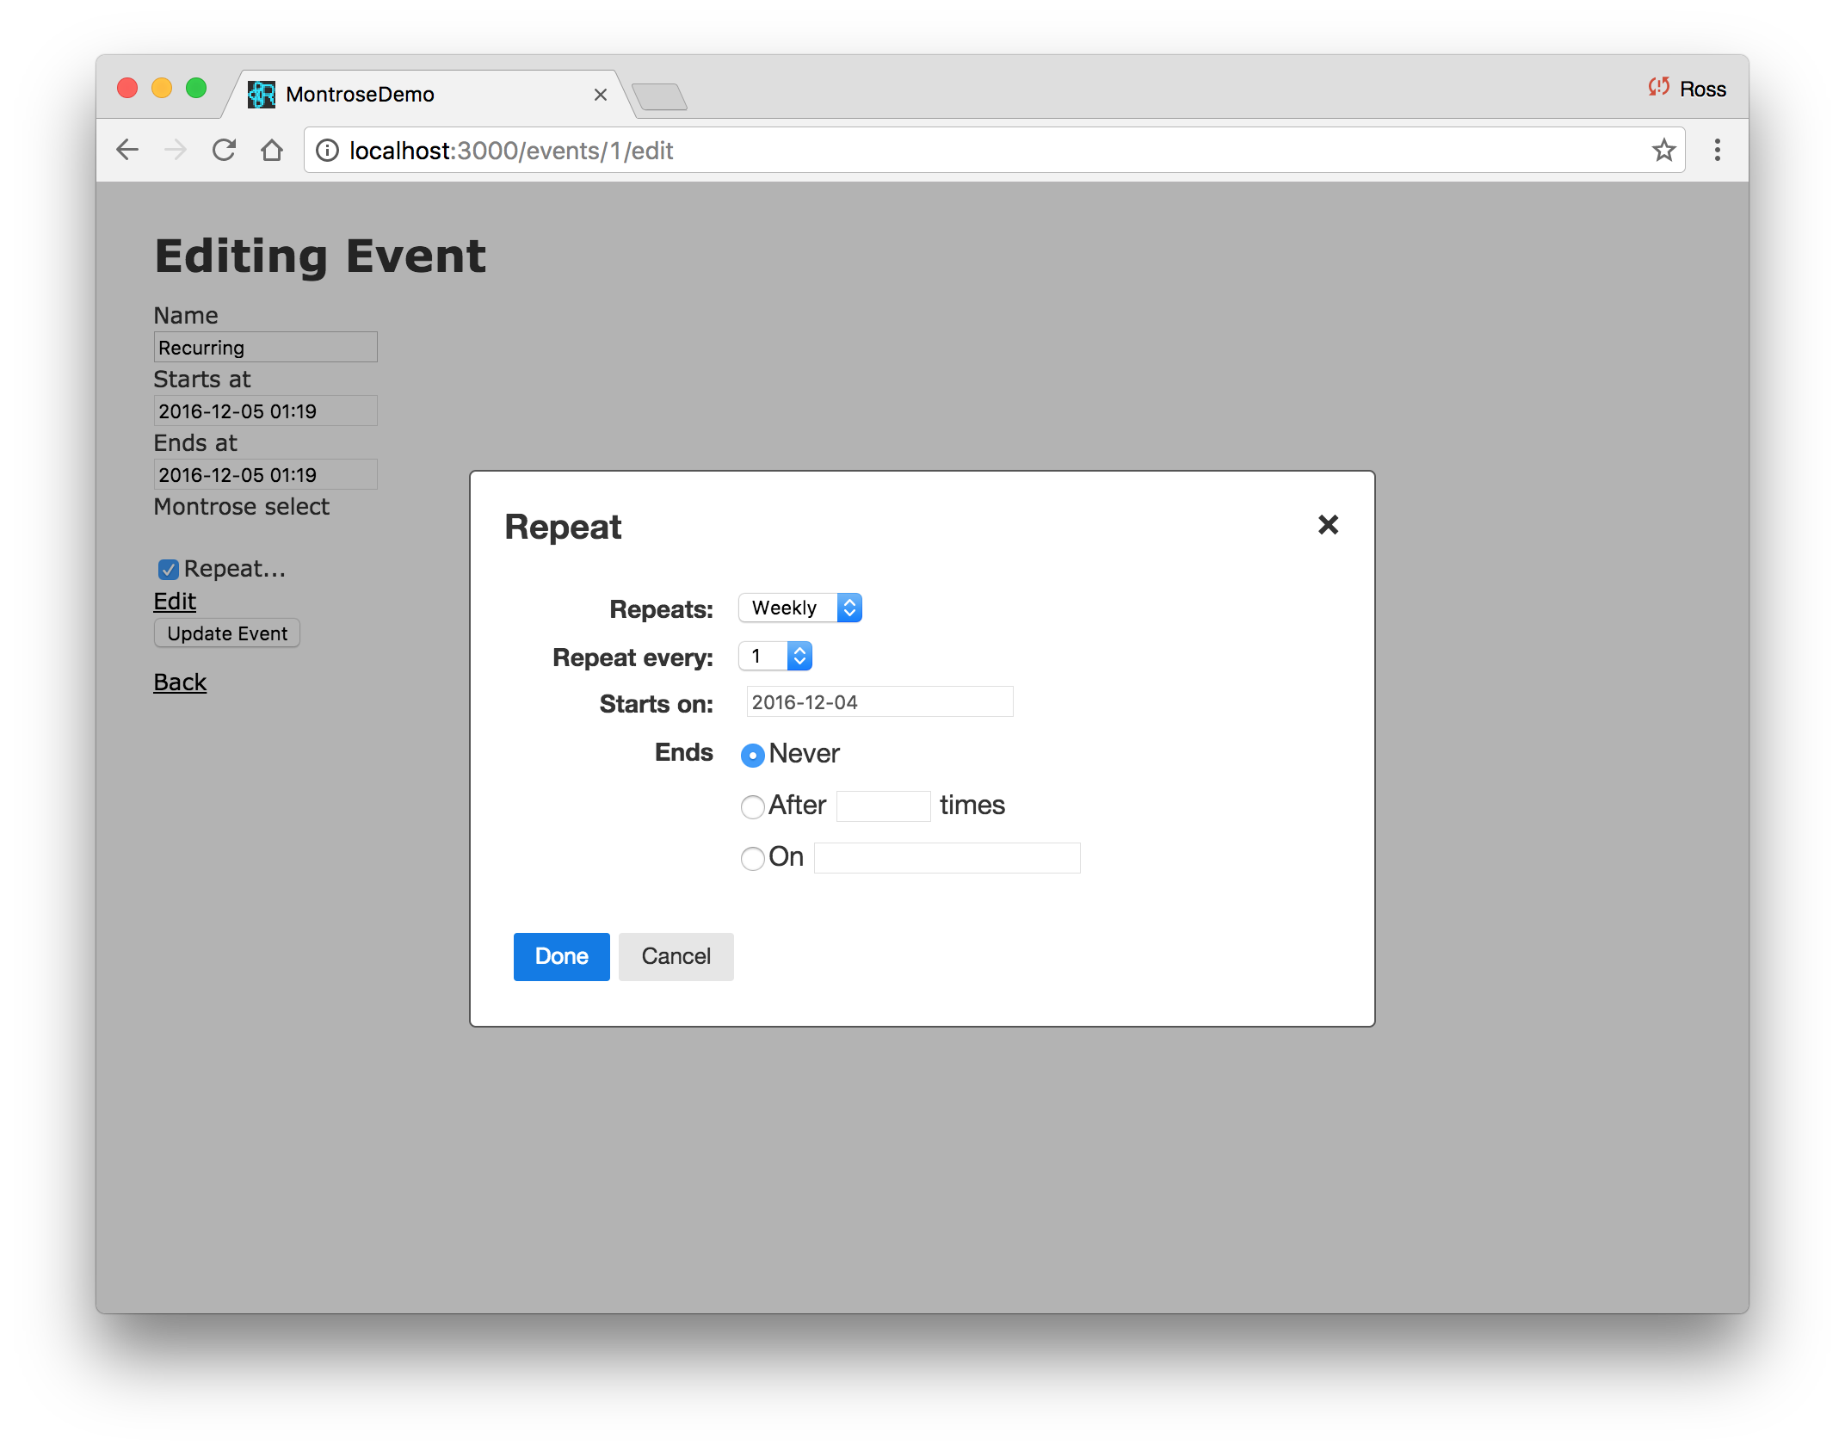This screenshot has width=1845, height=1451.
Task: Select the After times radio button
Action: [753, 807]
